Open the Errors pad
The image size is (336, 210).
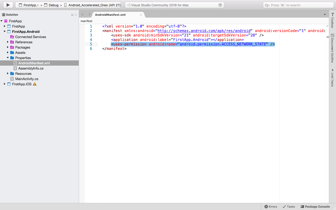[271, 207]
